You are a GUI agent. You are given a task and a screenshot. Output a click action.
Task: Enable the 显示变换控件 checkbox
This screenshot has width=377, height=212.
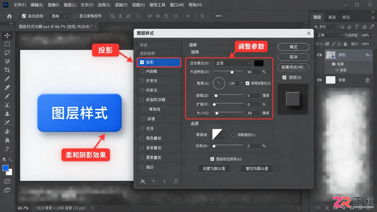75,16
